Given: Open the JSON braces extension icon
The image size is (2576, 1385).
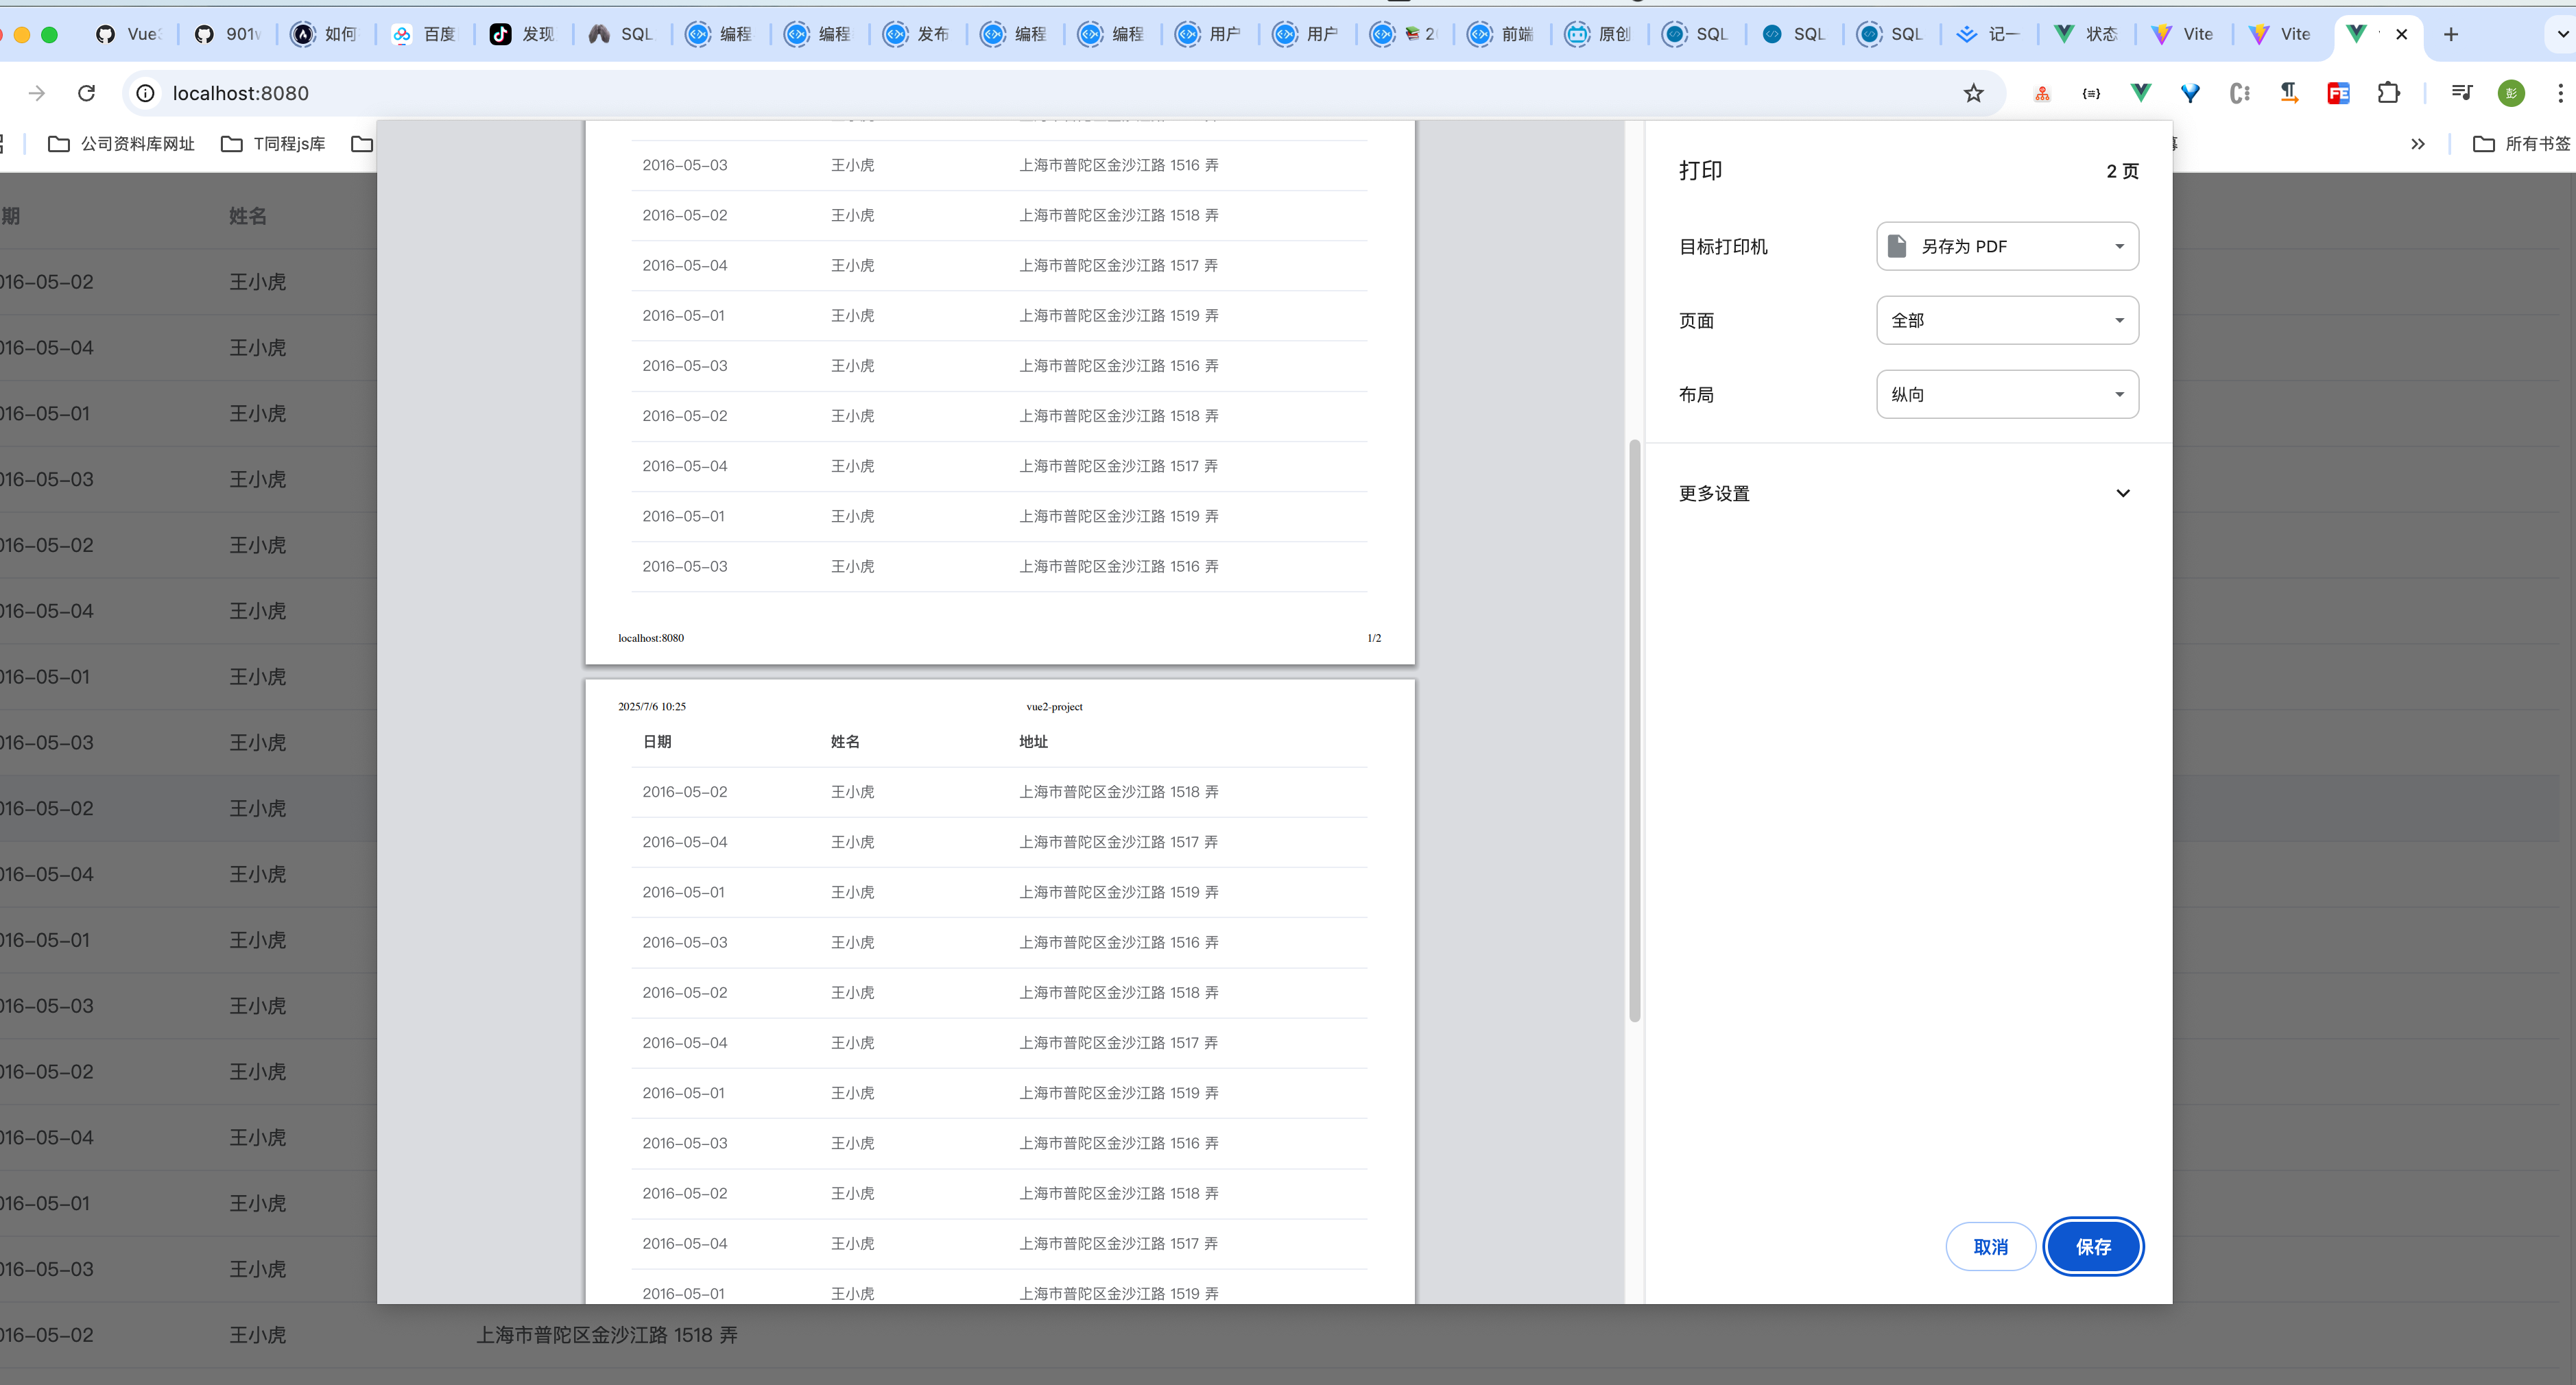Looking at the screenshot, I should coord(2091,93).
